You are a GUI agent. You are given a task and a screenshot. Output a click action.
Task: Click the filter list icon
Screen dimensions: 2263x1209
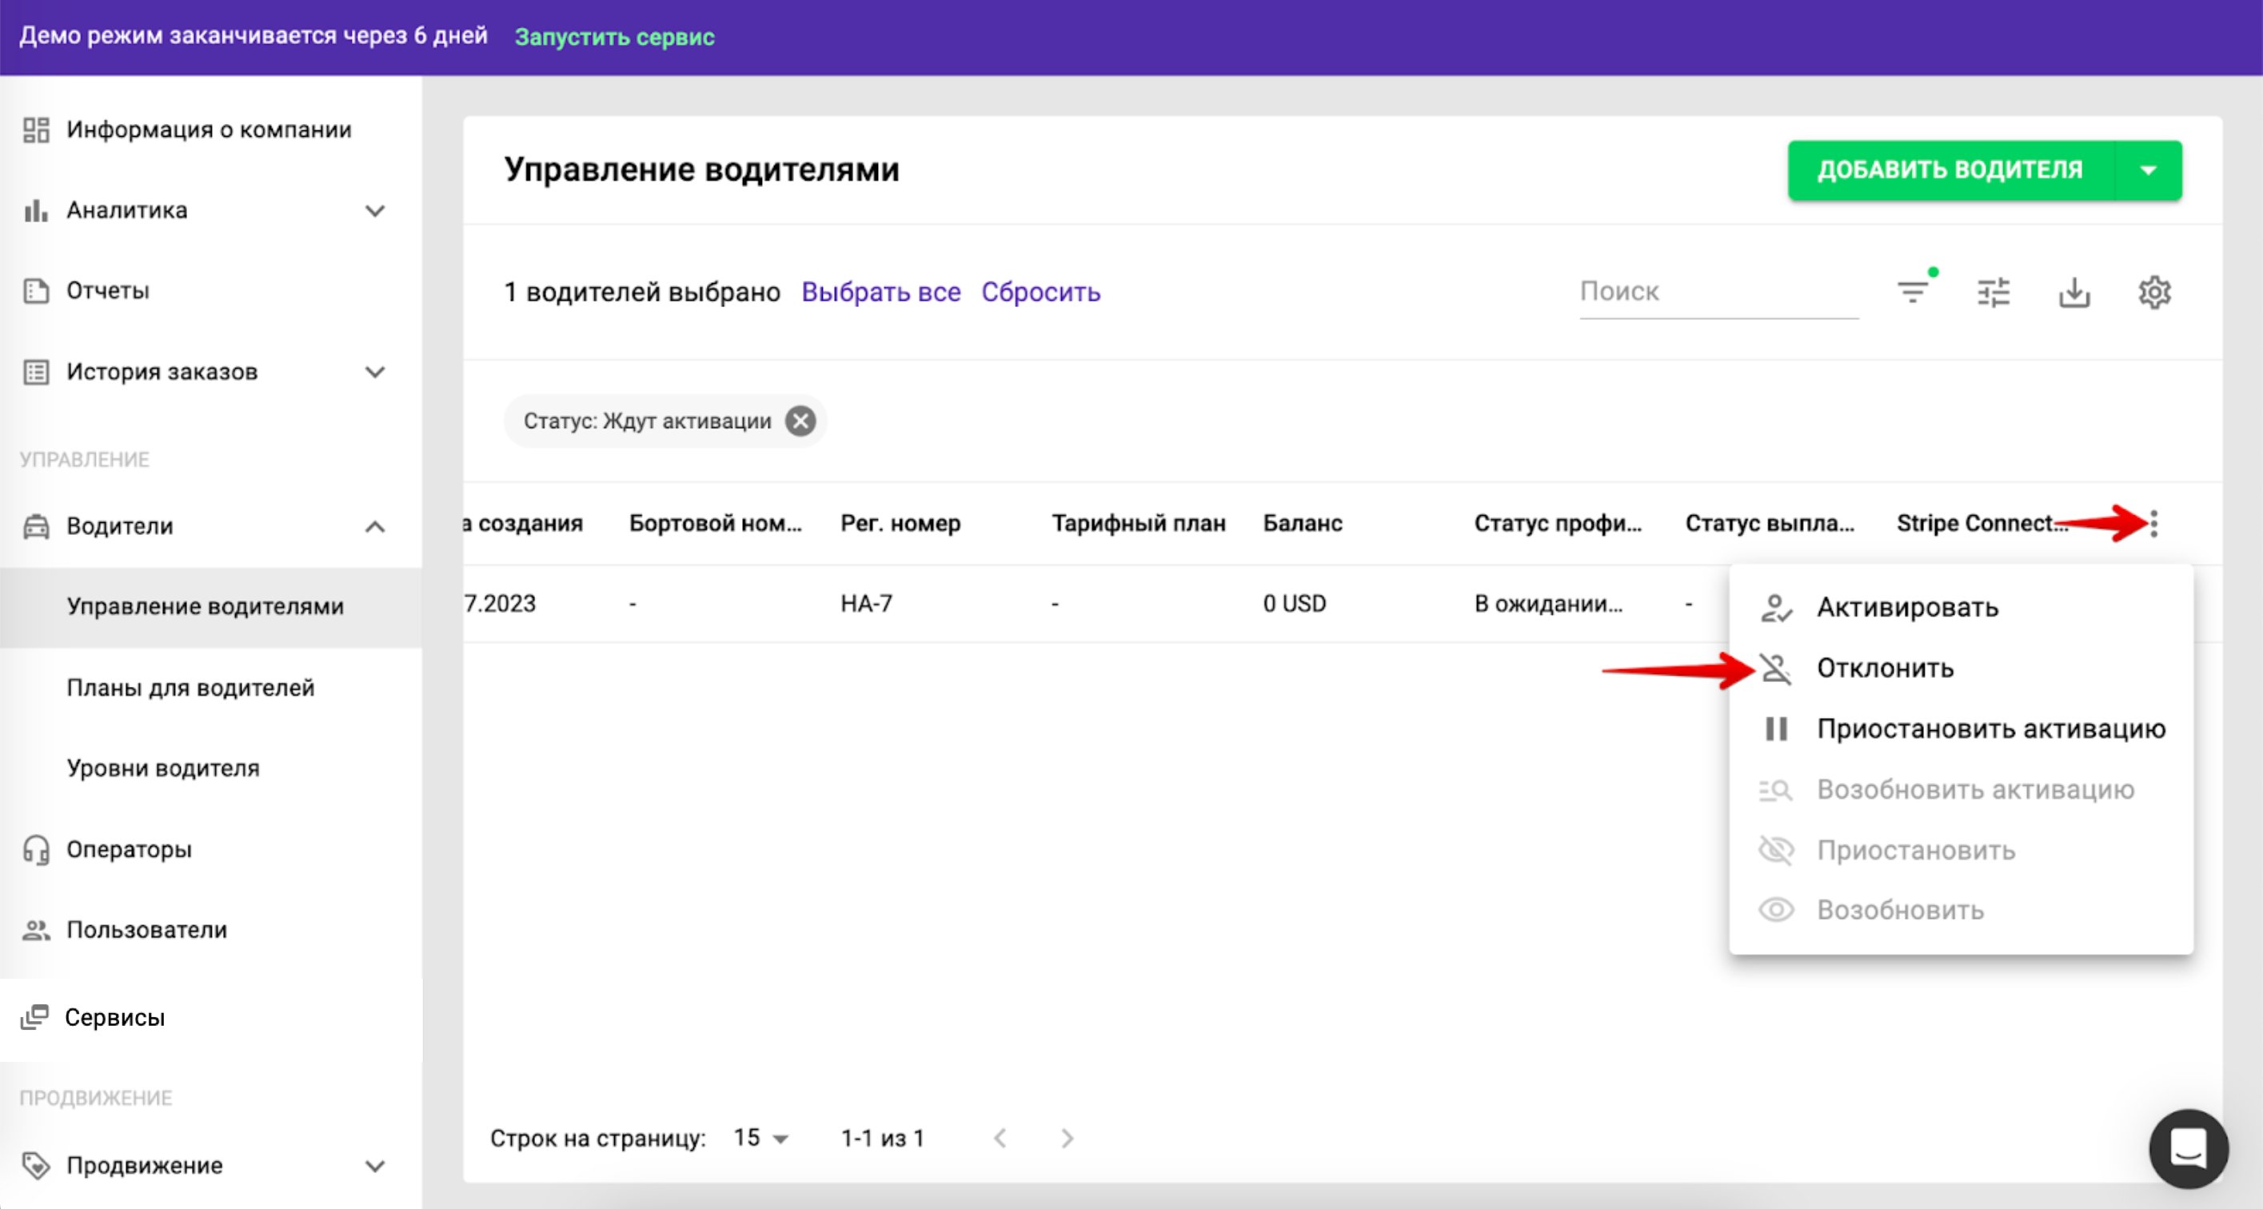1913,292
